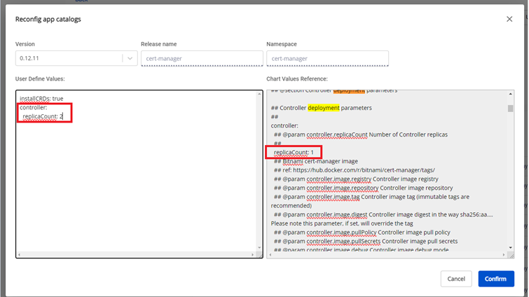Screen dimensions: 529x297
Task: Click the Release name input field
Action: [x=201, y=59]
